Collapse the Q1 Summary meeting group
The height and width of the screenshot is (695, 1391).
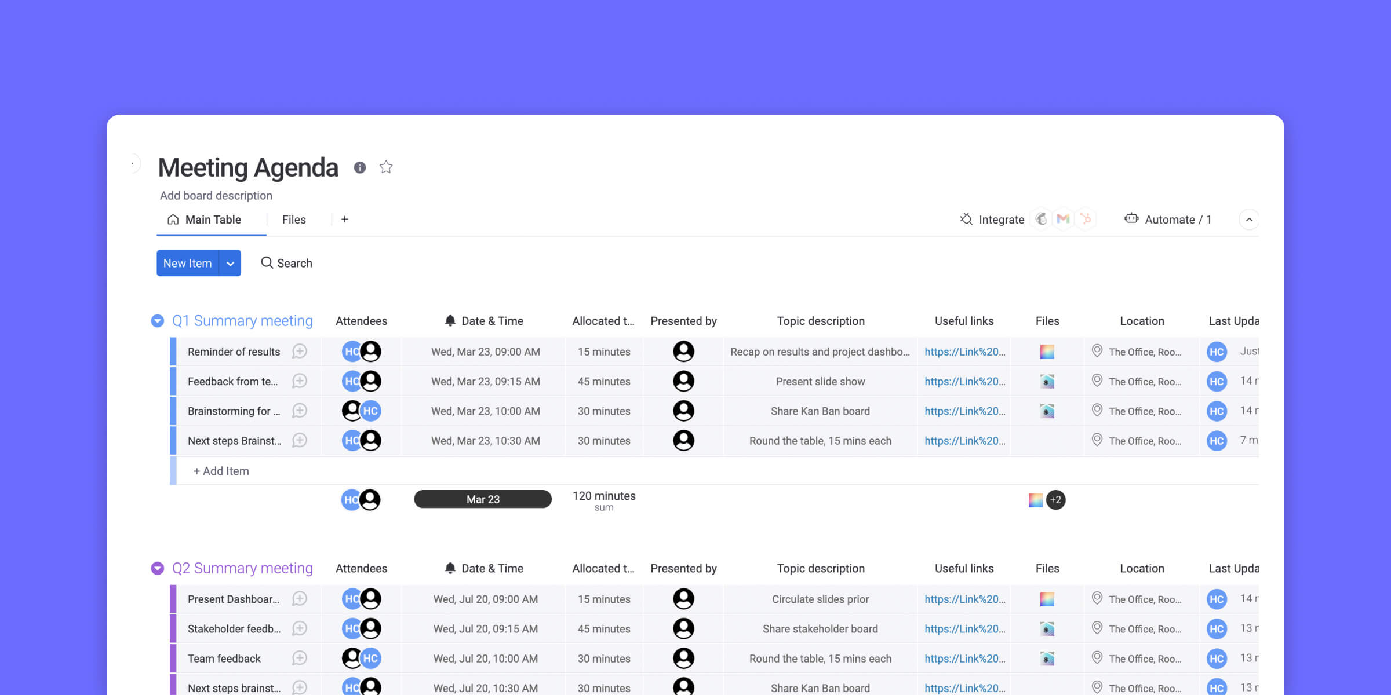[156, 320]
